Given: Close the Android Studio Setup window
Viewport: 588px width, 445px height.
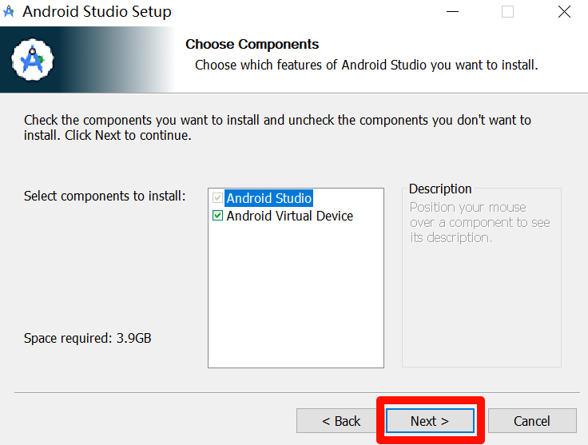Looking at the screenshot, I should point(564,12).
